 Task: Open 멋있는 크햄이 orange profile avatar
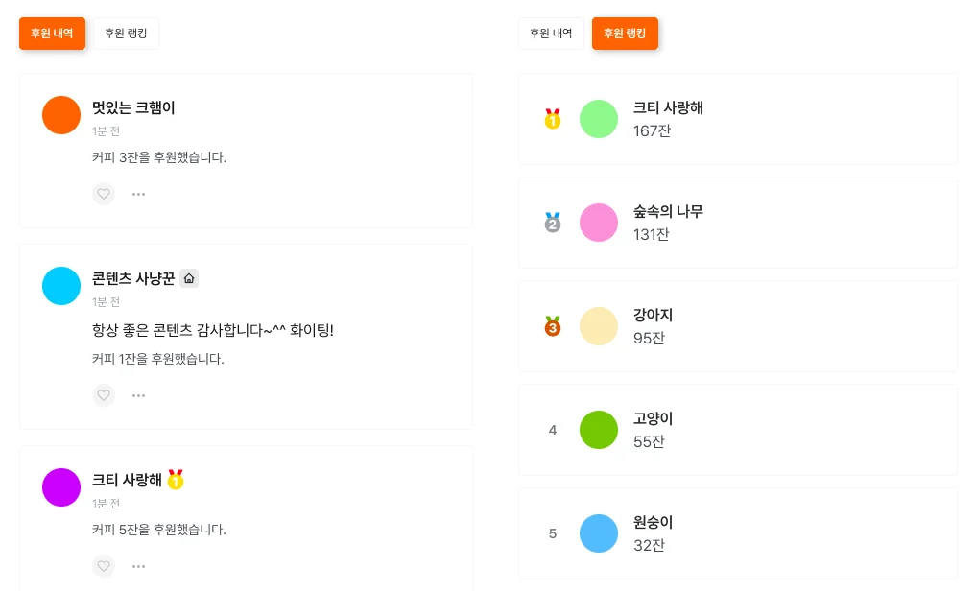[x=61, y=115]
